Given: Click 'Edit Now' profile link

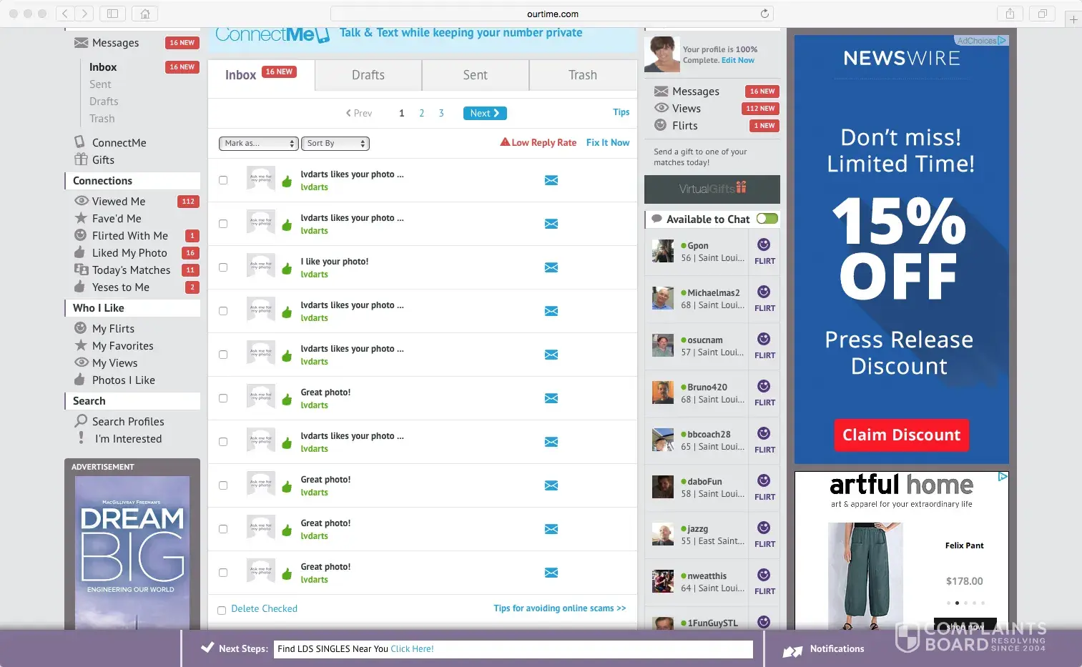Looking at the screenshot, I should coord(738,60).
